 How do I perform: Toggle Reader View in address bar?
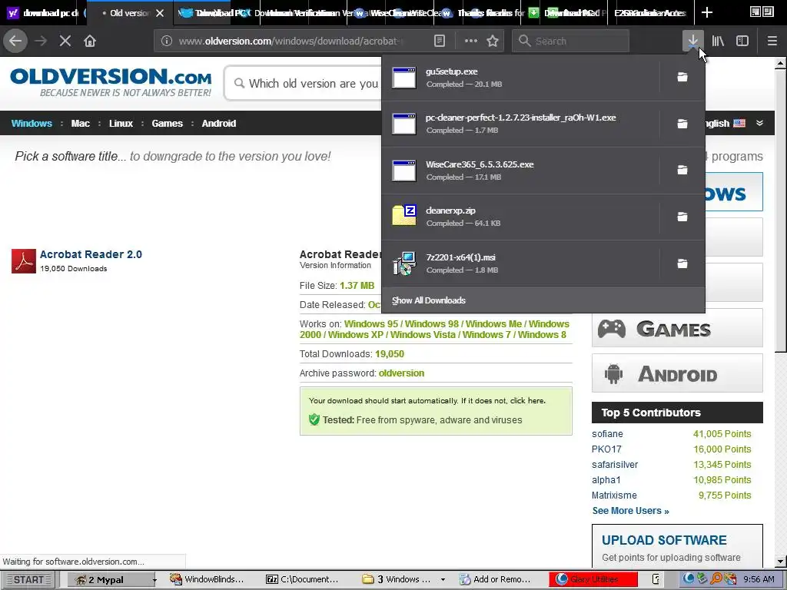tap(439, 41)
